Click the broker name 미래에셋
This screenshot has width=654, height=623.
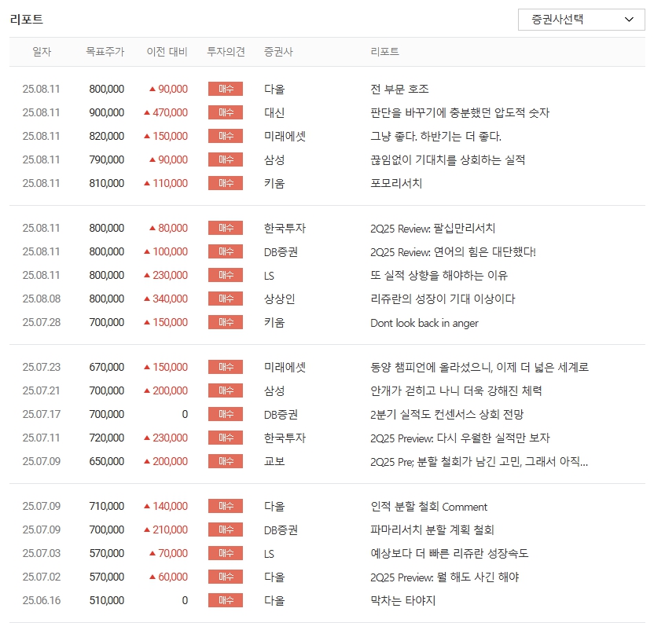click(x=285, y=136)
